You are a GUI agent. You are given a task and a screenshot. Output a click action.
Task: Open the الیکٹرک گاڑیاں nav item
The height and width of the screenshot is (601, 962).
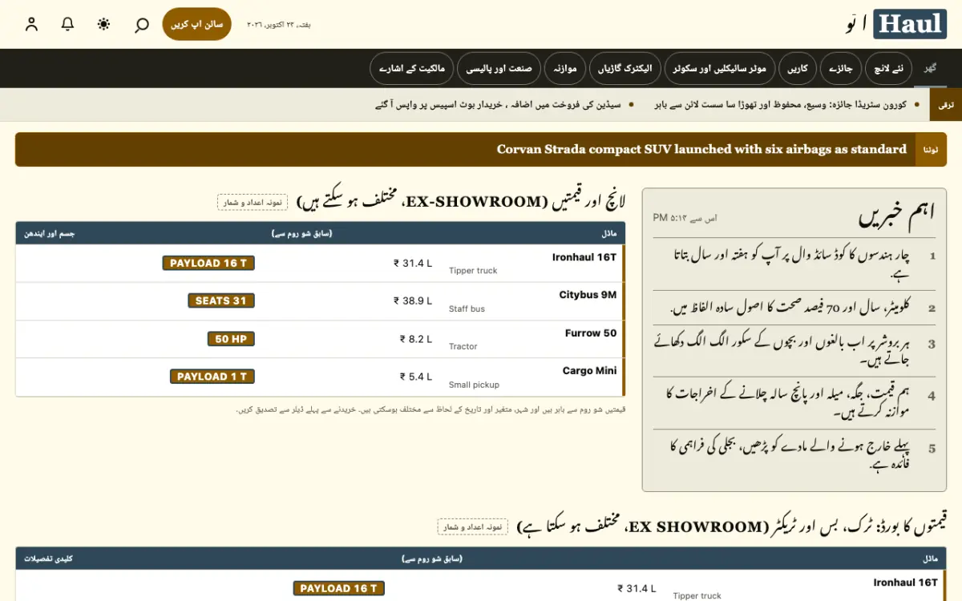coord(626,69)
